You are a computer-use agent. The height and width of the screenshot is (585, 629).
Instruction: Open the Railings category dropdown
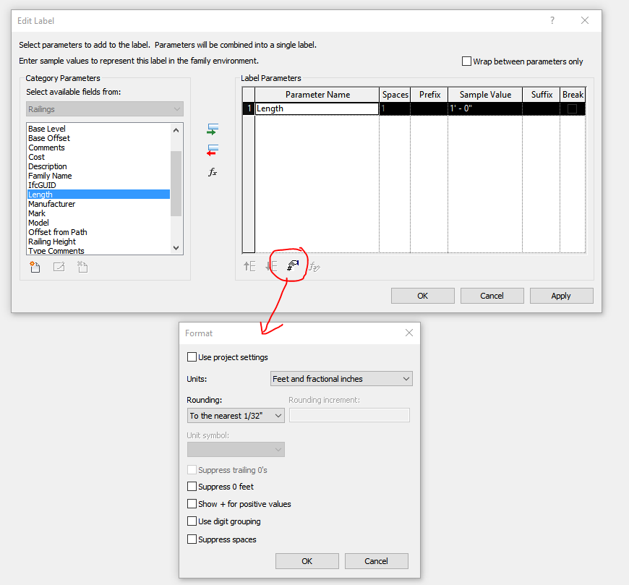click(x=105, y=109)
